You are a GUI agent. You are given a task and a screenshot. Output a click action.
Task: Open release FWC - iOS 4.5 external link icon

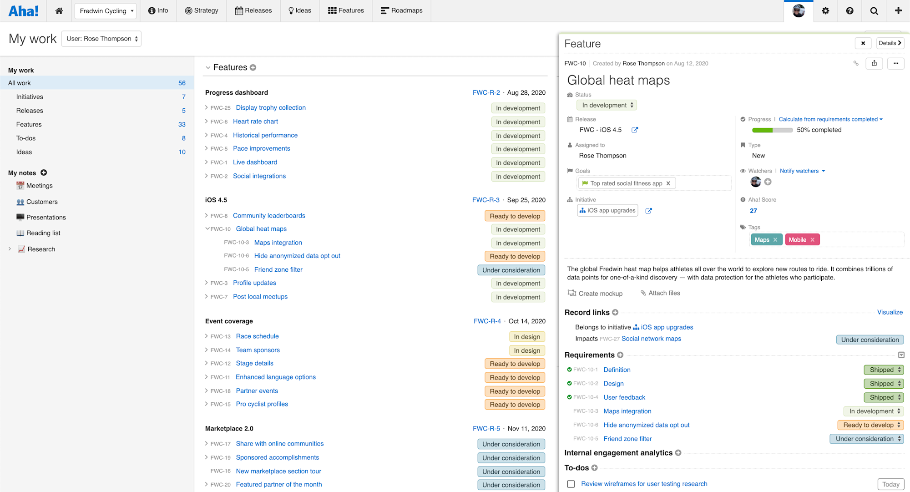[x=635, y=130]
